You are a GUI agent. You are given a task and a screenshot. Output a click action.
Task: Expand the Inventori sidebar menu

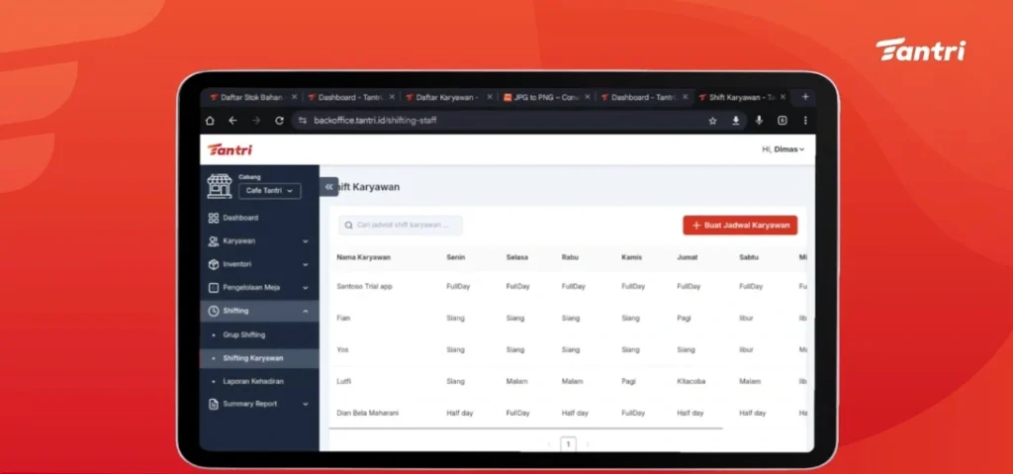[x=259, y=264]
